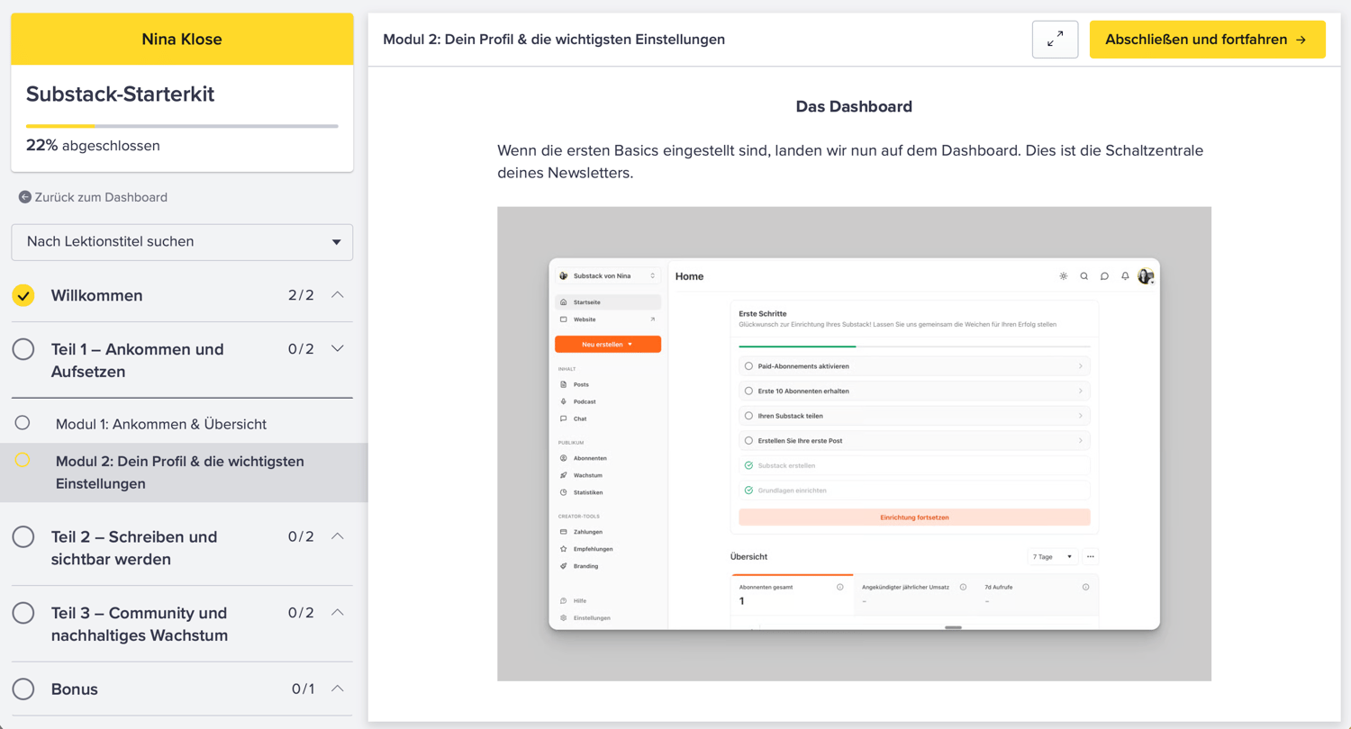Click the course progress bar
The height and width of the screenshot is (729, 1351).
[x=182, y=126]
